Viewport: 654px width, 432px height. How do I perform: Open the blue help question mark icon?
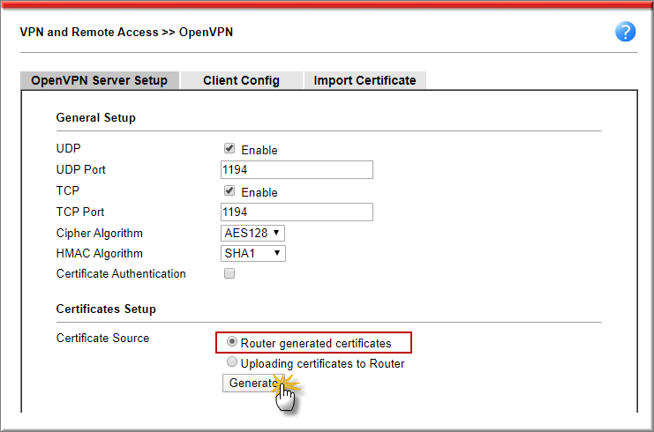point(625,32)
